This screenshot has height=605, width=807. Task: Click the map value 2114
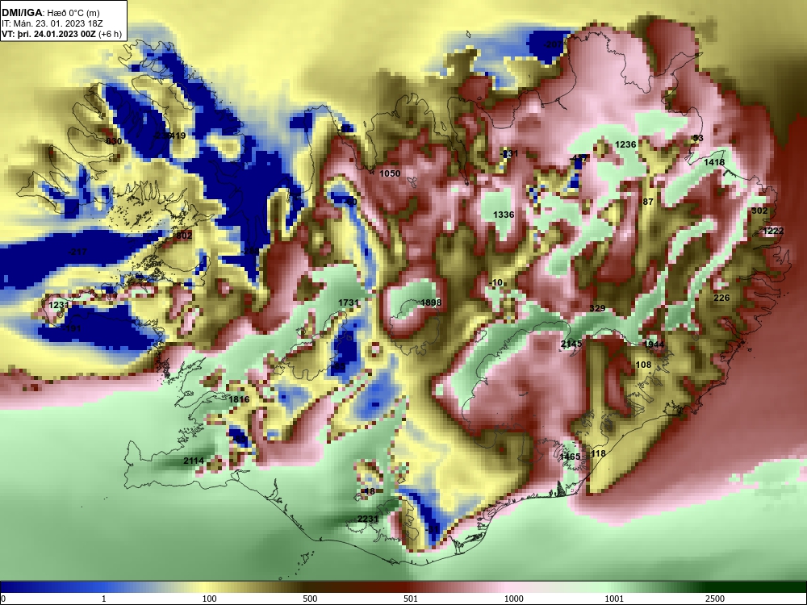click(194, 461)
